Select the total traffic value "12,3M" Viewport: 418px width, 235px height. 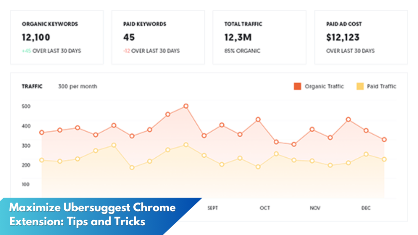[x=238, y=37]
